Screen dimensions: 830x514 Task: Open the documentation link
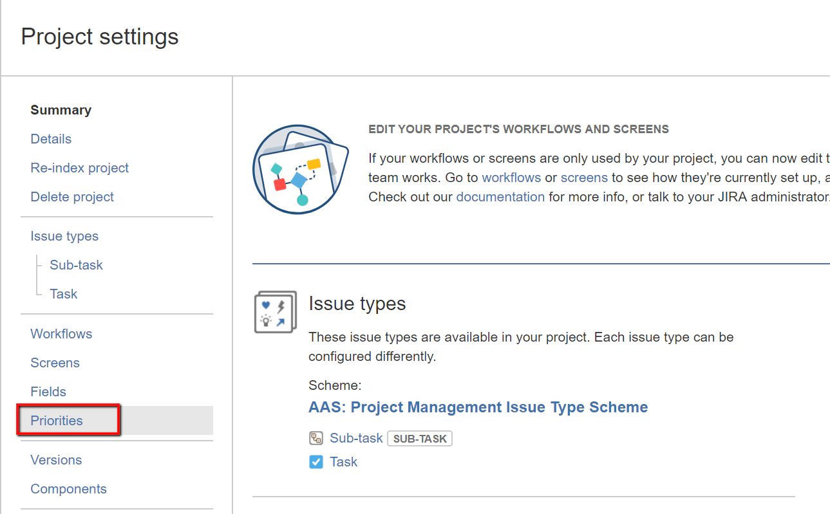pos(500,196)
